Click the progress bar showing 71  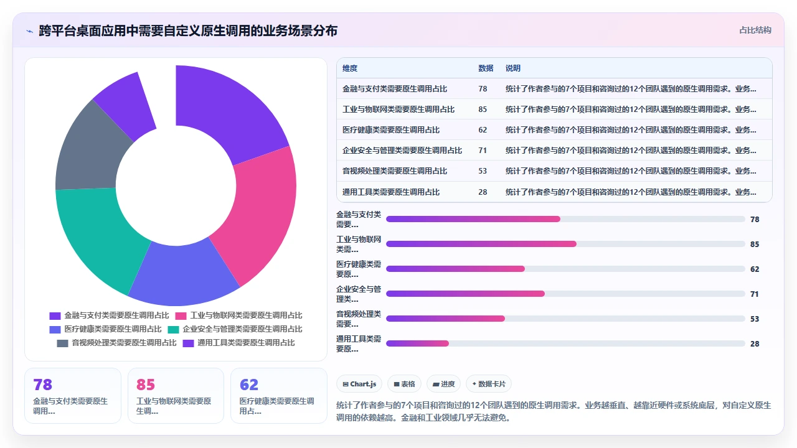565,294
